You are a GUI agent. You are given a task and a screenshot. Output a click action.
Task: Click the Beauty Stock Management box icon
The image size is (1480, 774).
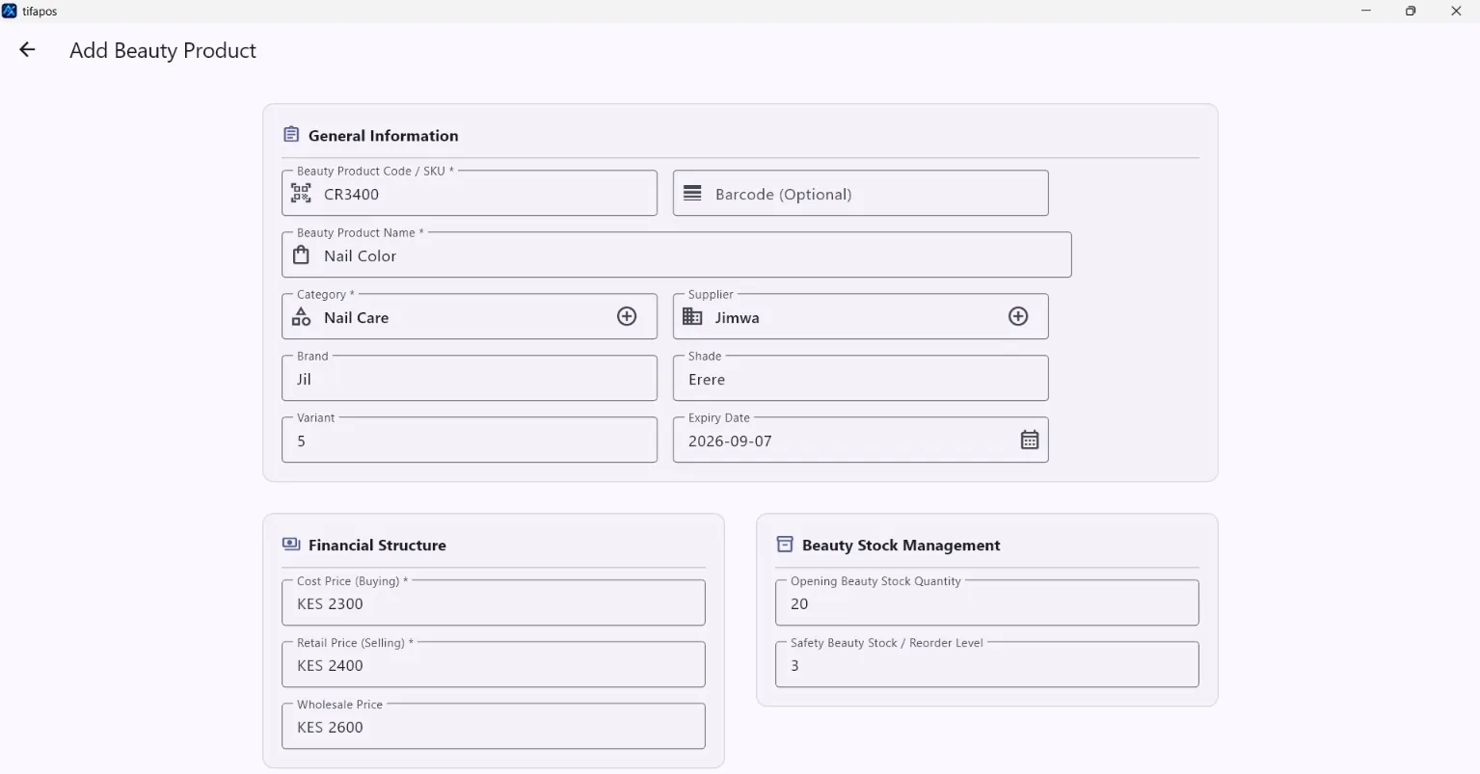pos(785,545)
